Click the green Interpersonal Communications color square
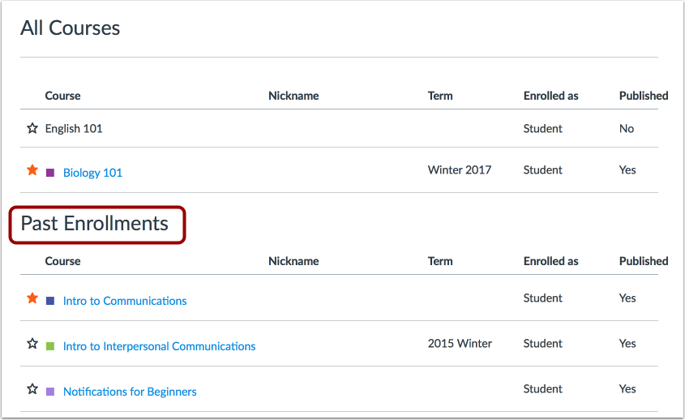 point(50,346)
